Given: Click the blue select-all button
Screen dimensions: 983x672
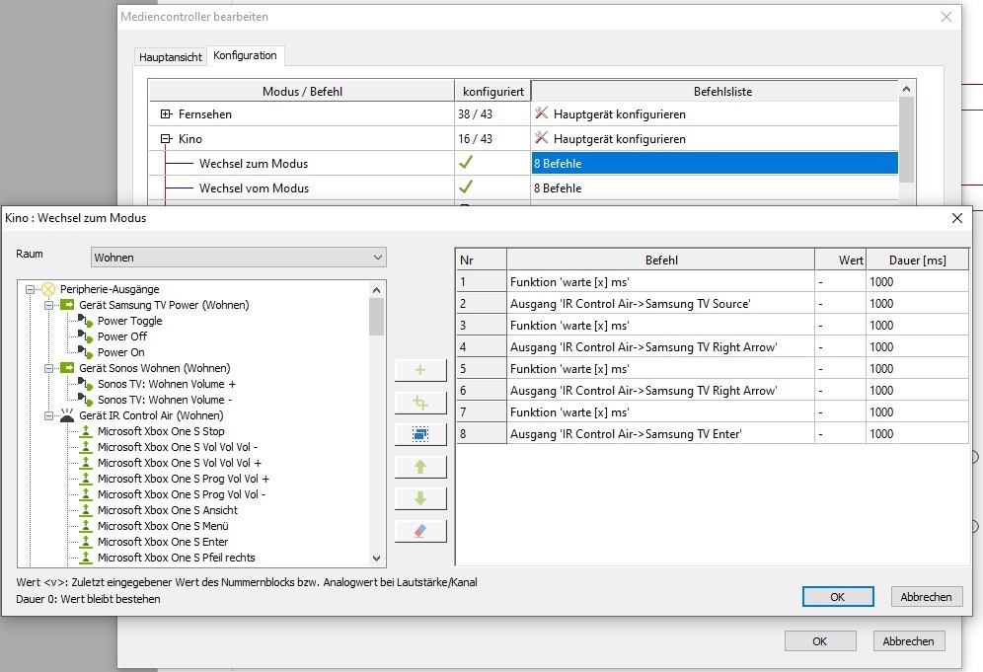Looking at the screenshot, I should click(x=420, y=433).
